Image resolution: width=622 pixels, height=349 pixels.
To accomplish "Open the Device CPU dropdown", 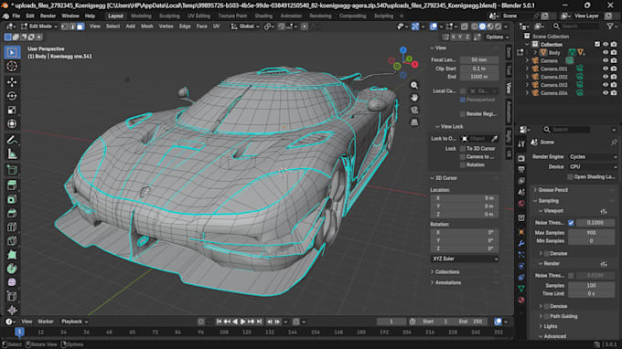I will click(x=593, y=167).
